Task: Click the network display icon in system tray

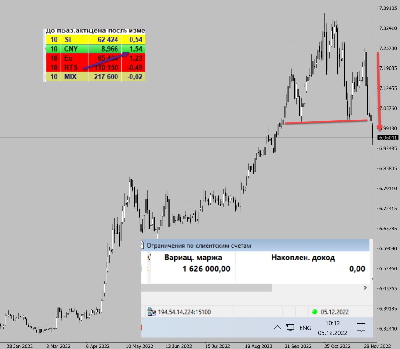Action: click(x=290, y=327)
